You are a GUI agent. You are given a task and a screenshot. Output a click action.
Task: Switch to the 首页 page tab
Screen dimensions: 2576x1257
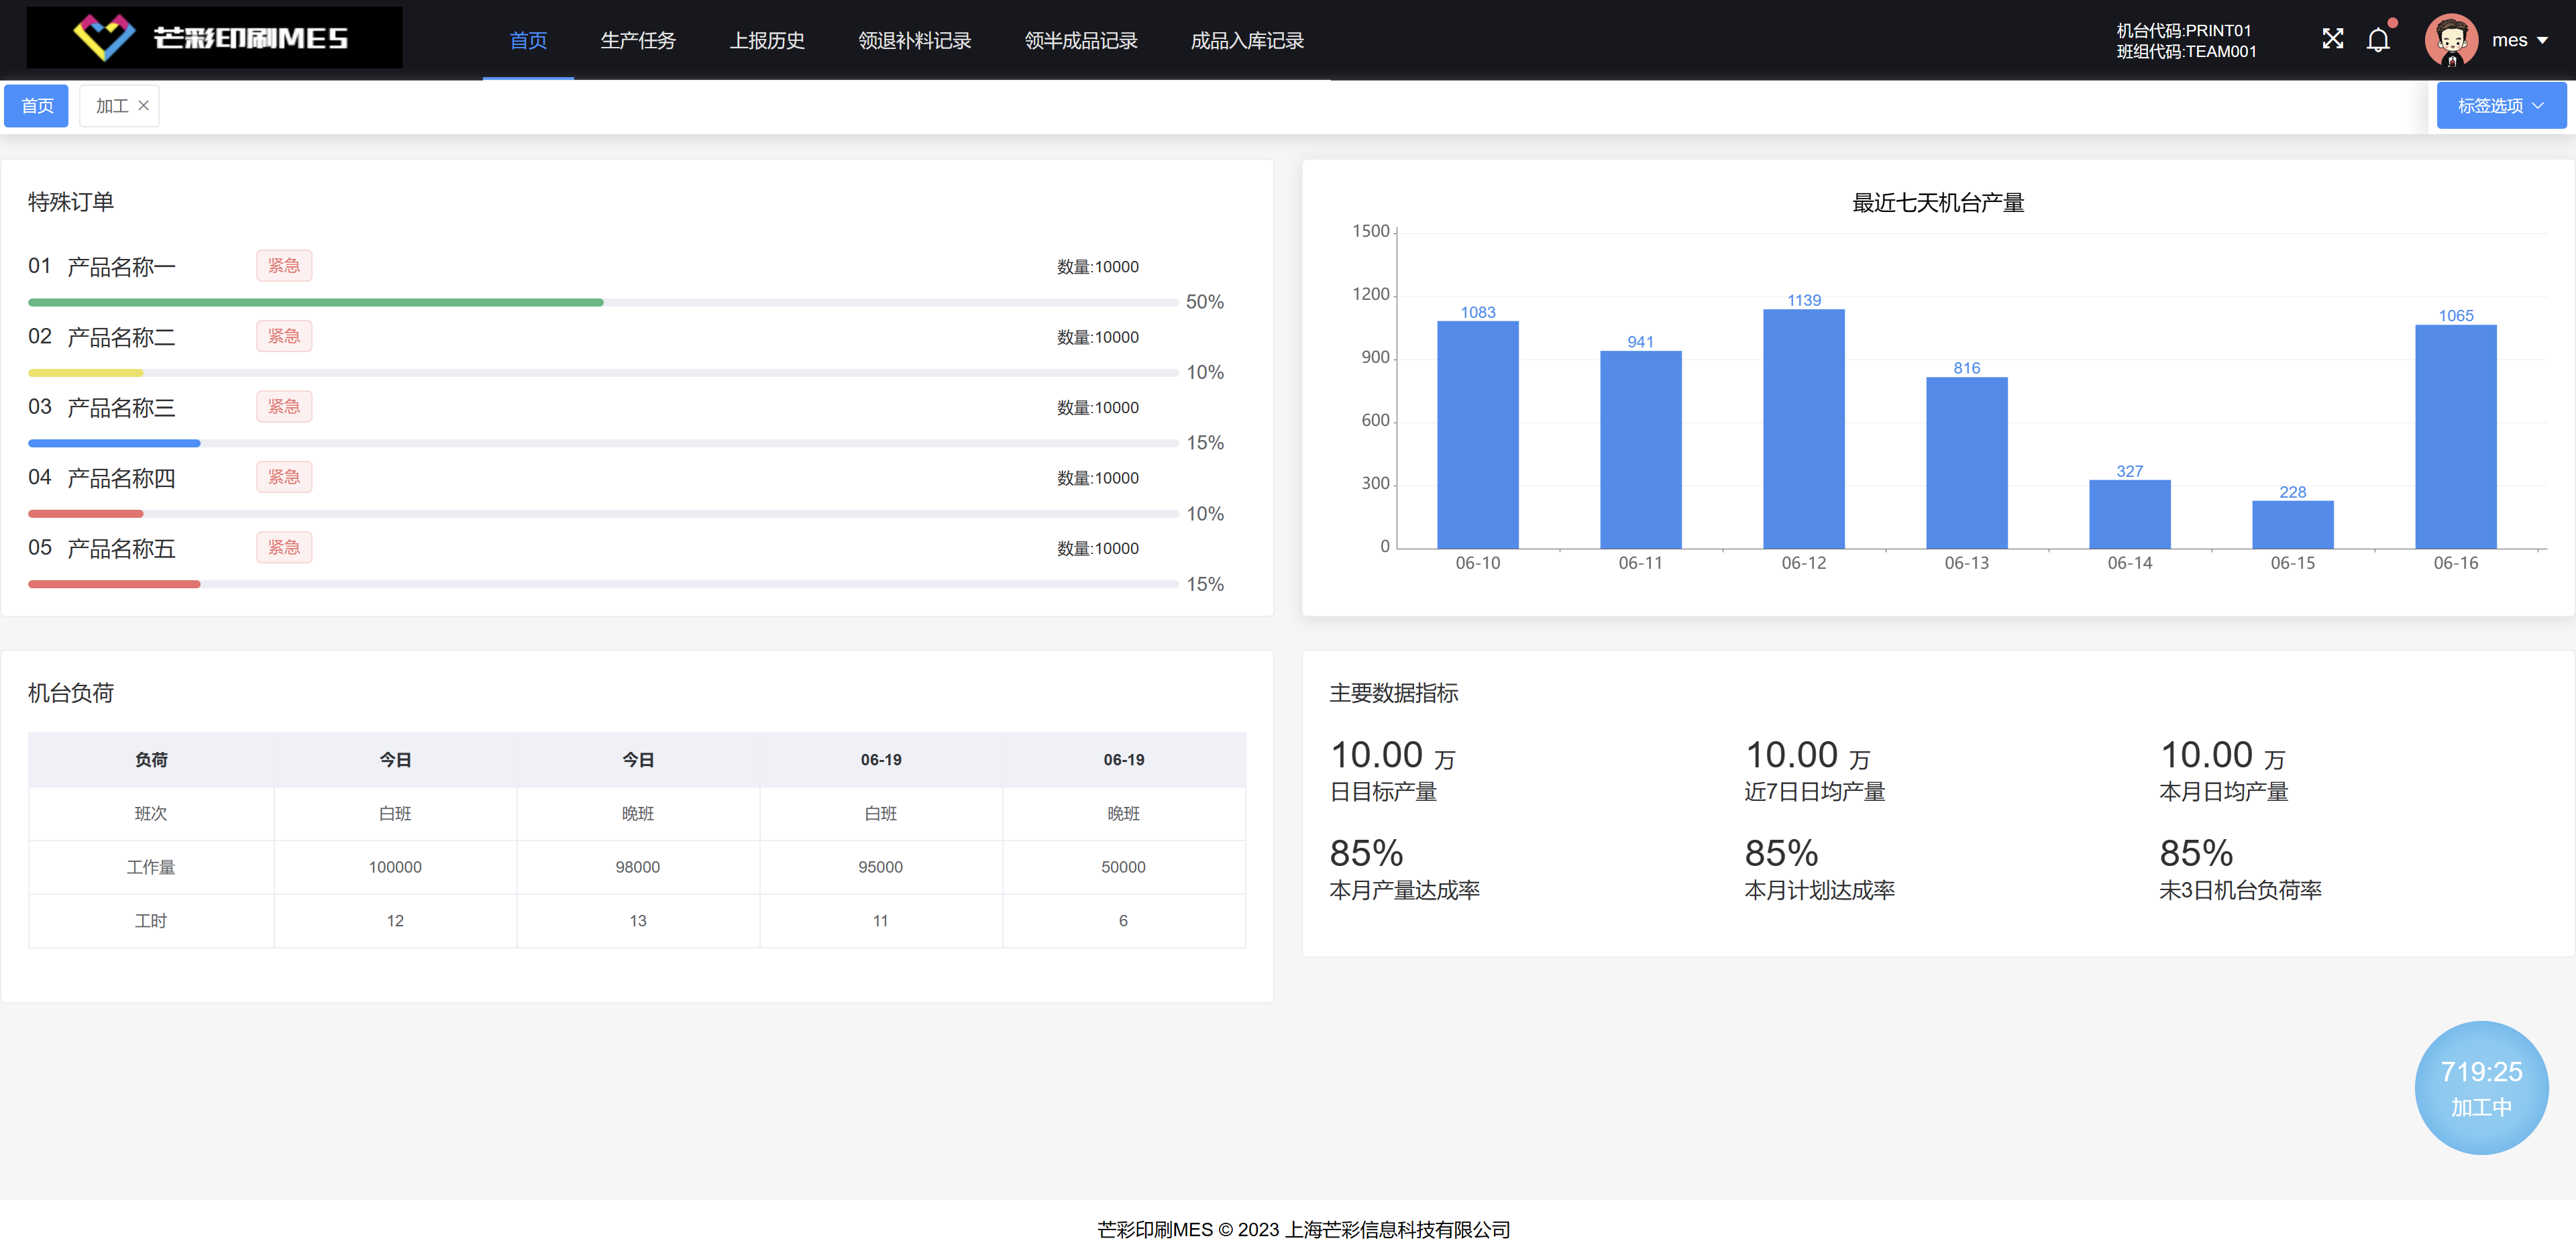(37, 106)
